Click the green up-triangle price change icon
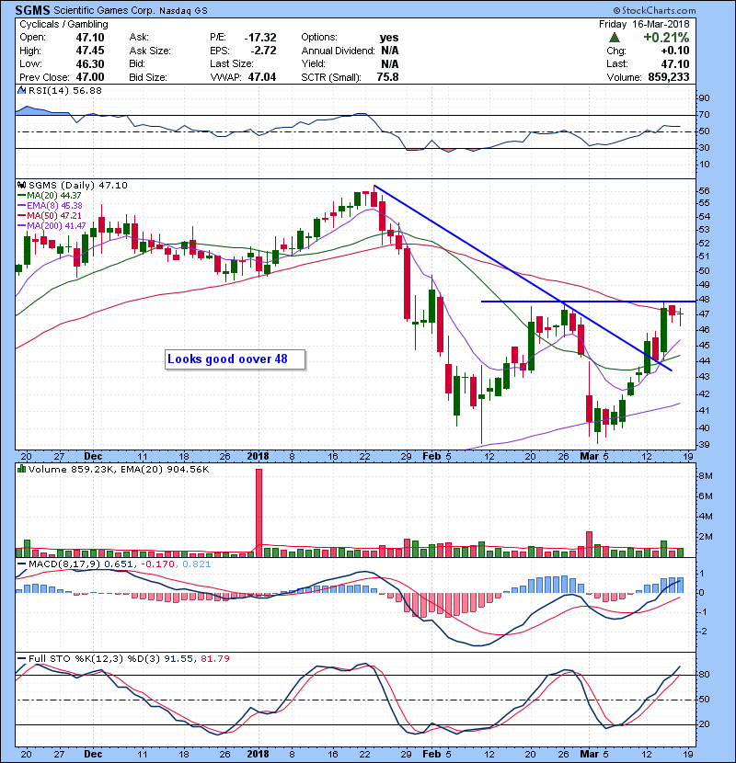 coord(615,38)
